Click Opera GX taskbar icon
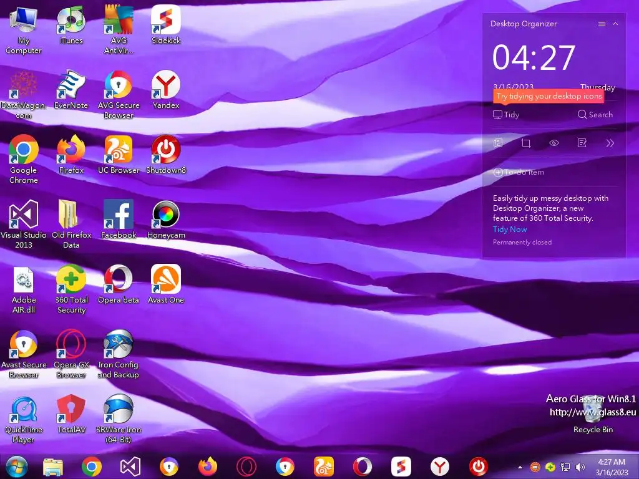The height and width of the screenshot is (479, 639). point(246,467)
